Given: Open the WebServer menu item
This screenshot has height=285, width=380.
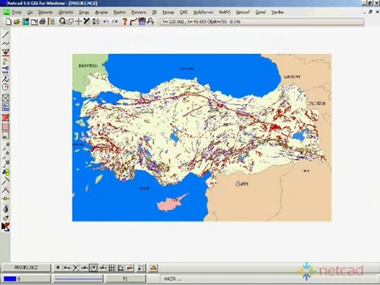Looking at the screenshot, I should click(203, 12).
